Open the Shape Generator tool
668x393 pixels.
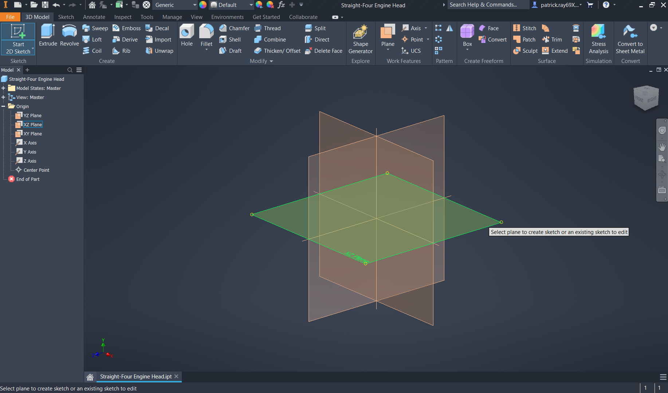click(360, 32)
